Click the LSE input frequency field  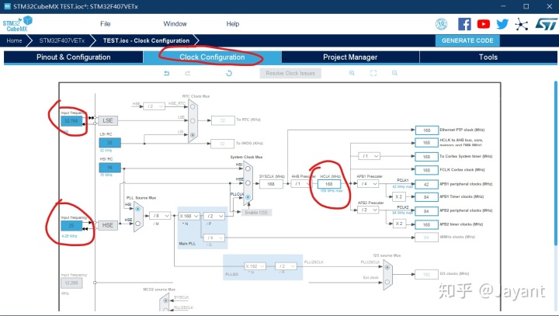pos(71,121)
